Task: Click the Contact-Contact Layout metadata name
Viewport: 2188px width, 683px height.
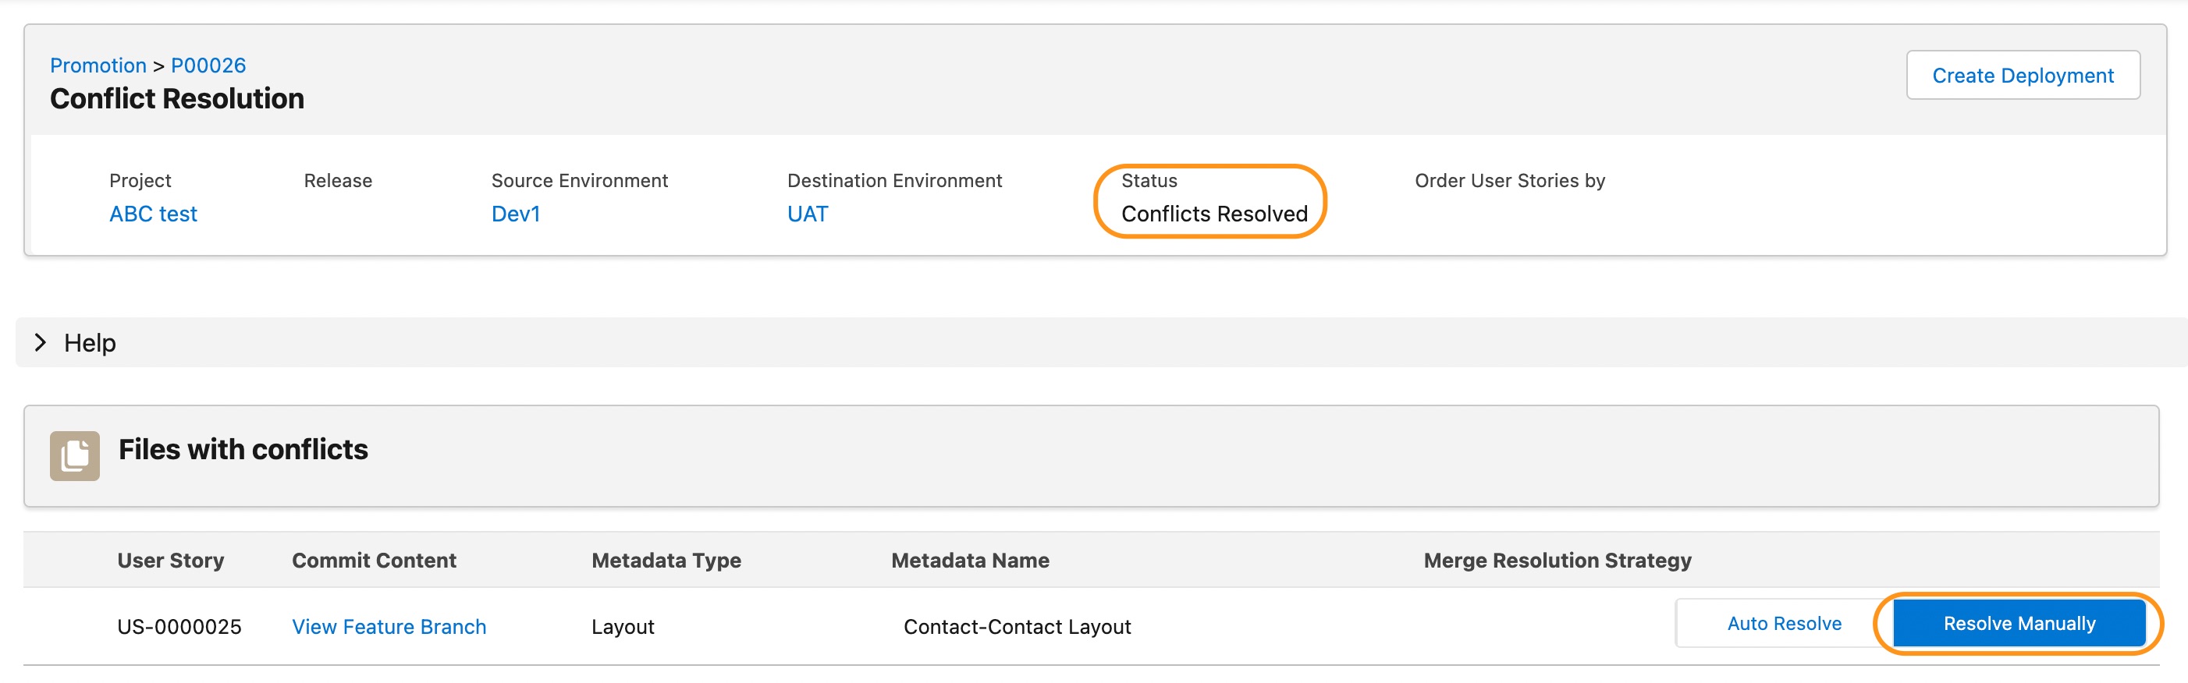Action: (x=1017, y=627)
